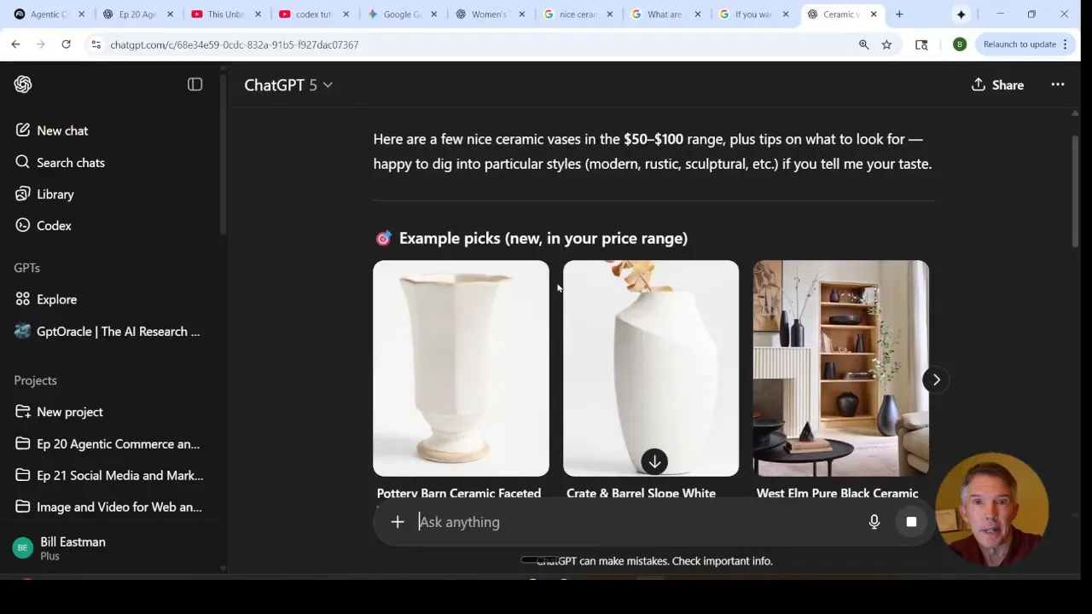Close the active Ceramic tab
This screenshot has width=1092, height=614.
click(874, 14)
